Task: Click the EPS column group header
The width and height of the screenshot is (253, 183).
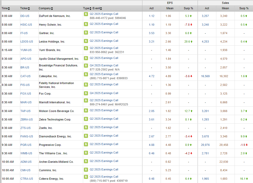Action: click(x=170, y=3)
